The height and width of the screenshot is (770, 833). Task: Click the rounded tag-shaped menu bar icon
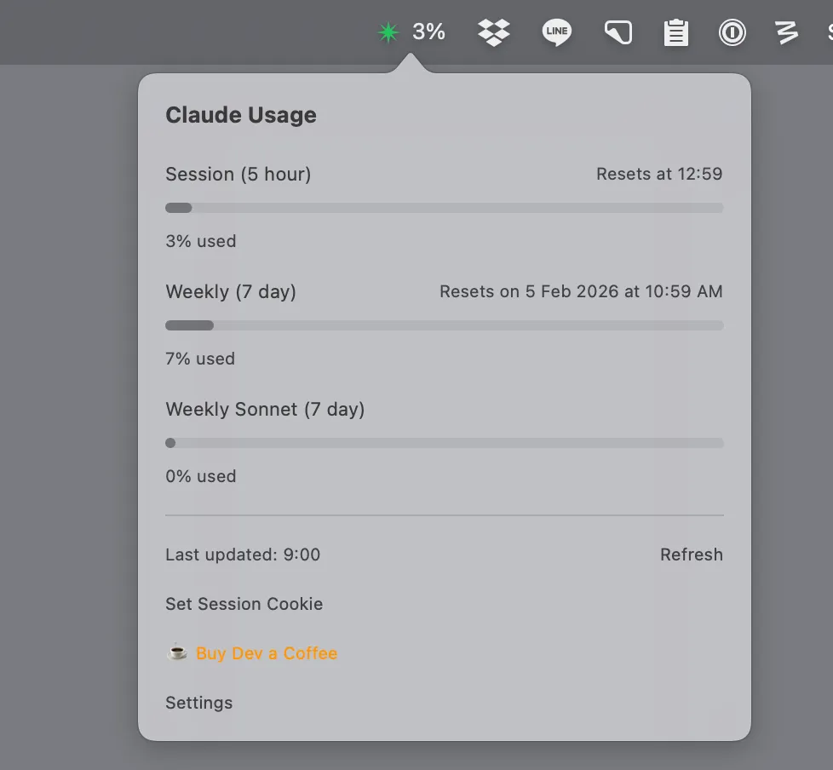click(x=618, y=32)
